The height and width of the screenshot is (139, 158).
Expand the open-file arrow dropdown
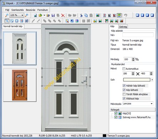[x=44, y=15]
